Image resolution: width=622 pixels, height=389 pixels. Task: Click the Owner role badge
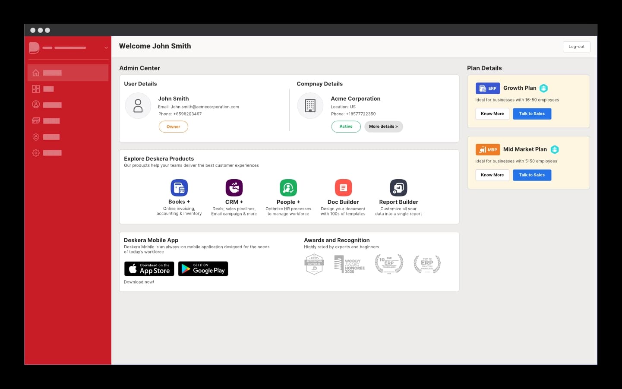(173, 127)
